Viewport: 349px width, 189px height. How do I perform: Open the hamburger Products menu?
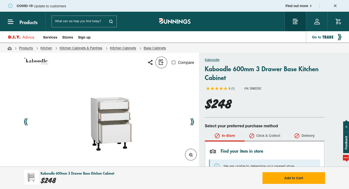click(x=10, y=21)
